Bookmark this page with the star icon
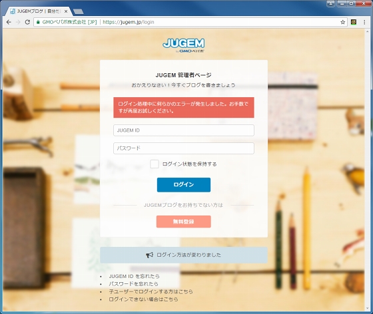The width and height of the screenshot is (373, 314). click(342, 22)
